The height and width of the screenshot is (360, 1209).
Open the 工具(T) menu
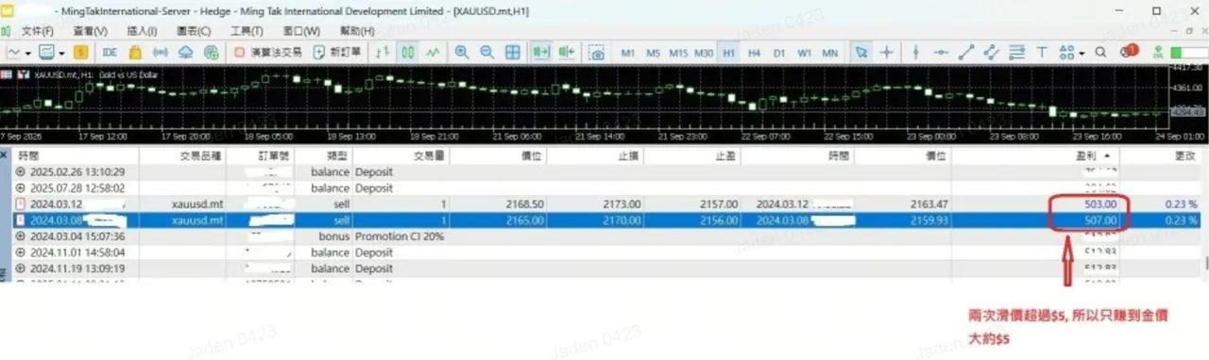click(x=247, y=31)
